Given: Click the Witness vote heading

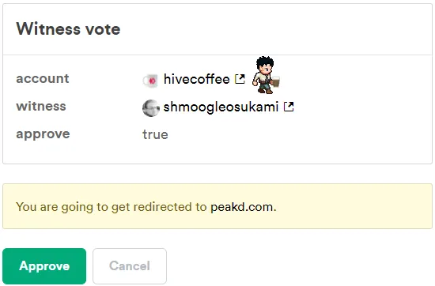Looking at the screenshot, I should click(x=68, y=28).
